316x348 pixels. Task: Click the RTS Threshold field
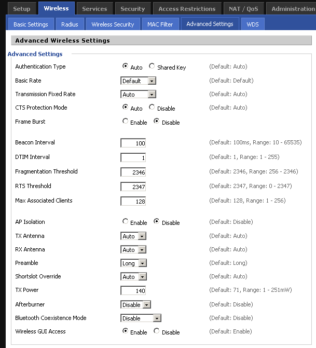133,186
